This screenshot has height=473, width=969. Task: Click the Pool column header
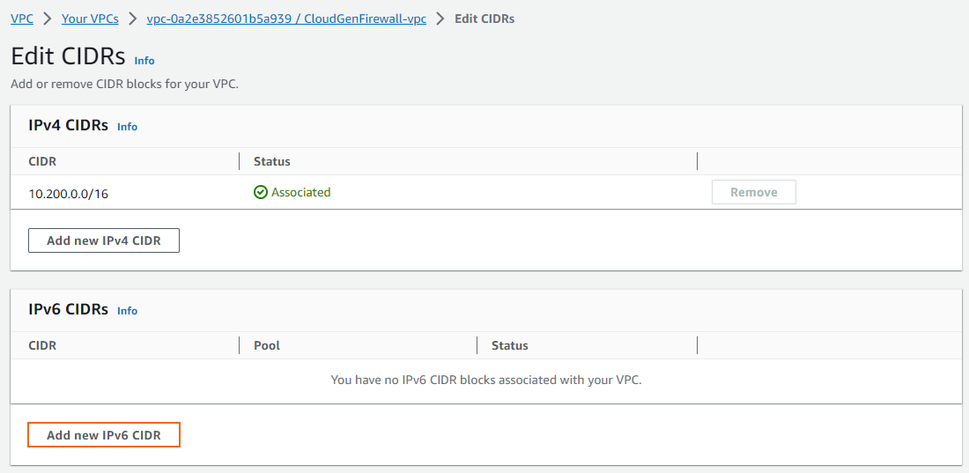tap(267, 345)
